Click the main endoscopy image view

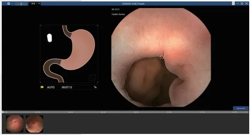161,57
